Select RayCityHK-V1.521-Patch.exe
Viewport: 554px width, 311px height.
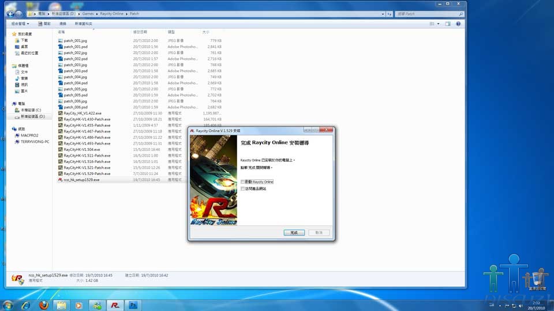point(87,168)
